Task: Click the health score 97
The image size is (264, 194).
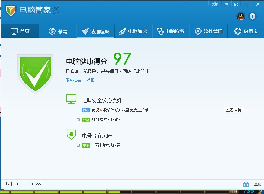Action: [122, 59]
